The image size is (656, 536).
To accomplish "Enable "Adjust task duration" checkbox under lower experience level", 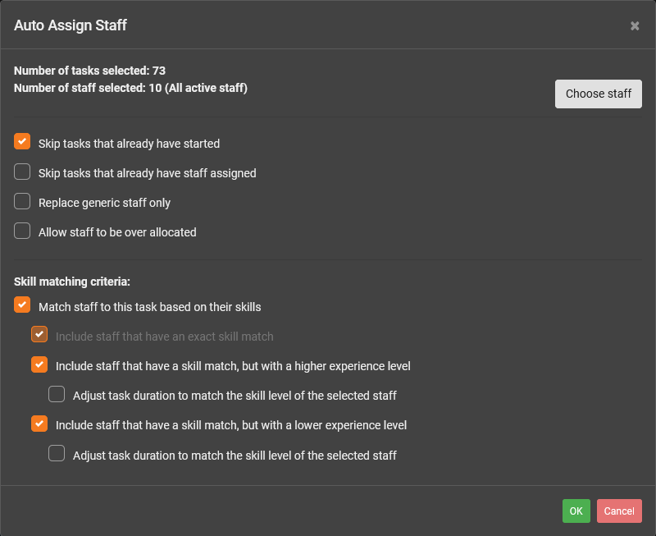I will point(57,454).
